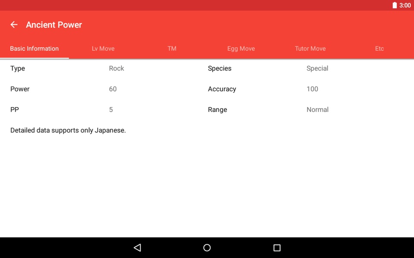
Task: Tap the Type label
Action: (x=18, y=68)
